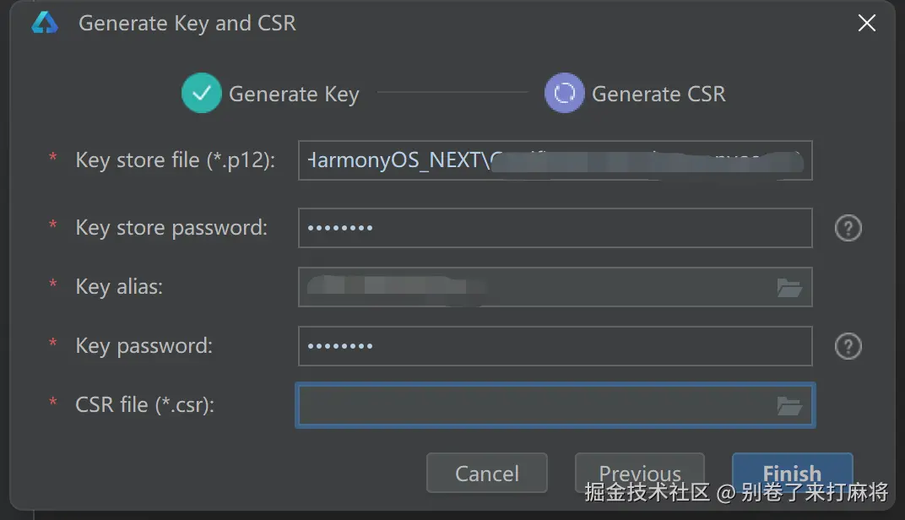This screenshot has height=520, width=905.
Task: Browse key aliases with the folder icon
Action: tap(789, 288)
